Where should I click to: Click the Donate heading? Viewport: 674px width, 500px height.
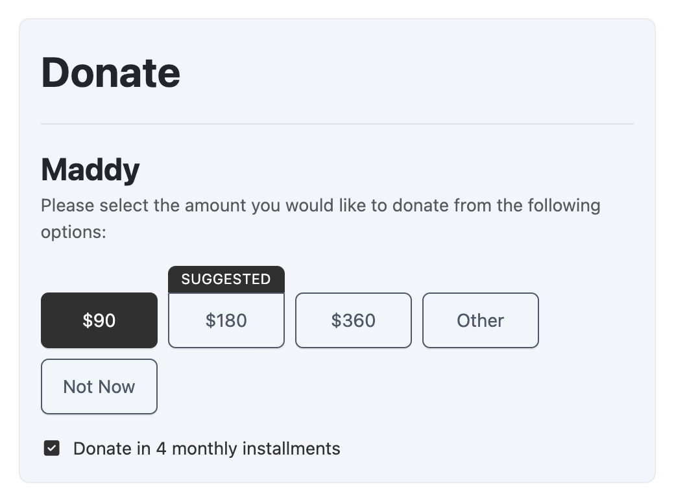pyautogui.click(x=111, y=72)
